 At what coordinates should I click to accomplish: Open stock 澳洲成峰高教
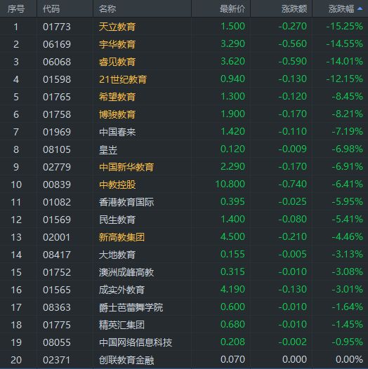(126, 272)
